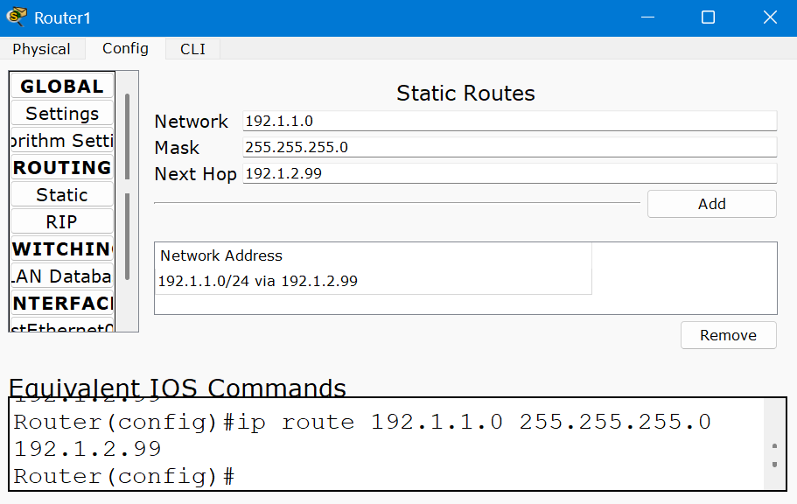Open VLAN Database in the sidebar
This screenshot has width=797, height=504.
click(x=62, y=276)
